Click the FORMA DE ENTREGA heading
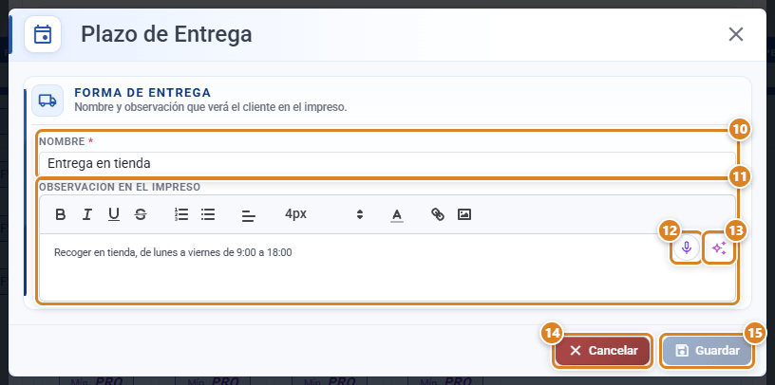This screenshot has height=385, width=775. (x=142, y=93)
